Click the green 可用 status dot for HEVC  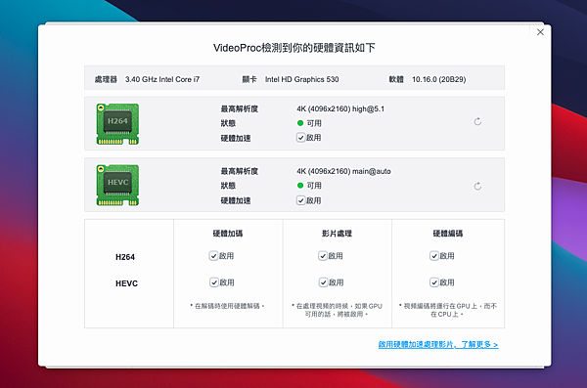click(300, 186)
